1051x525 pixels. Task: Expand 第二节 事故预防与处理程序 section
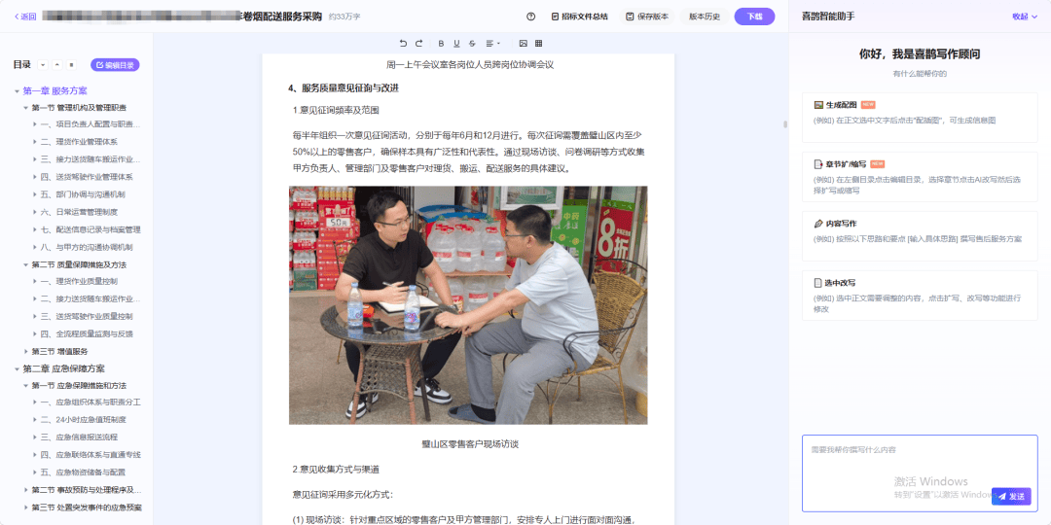(26, 490)
